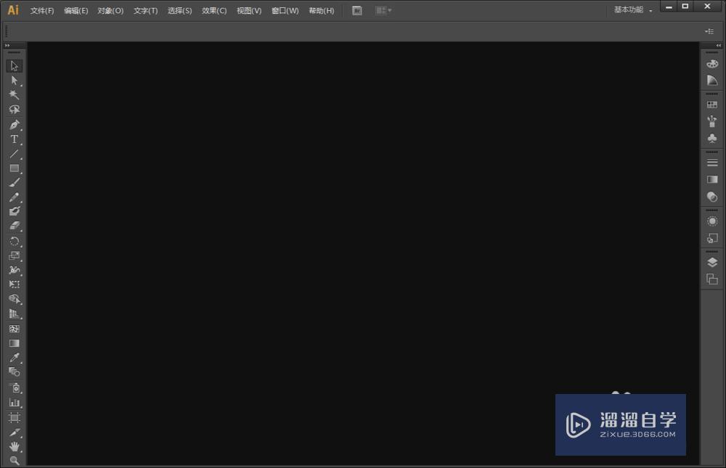726x468 pixels.
Task: Open the Color Guide panel
Action: [712, 81]
